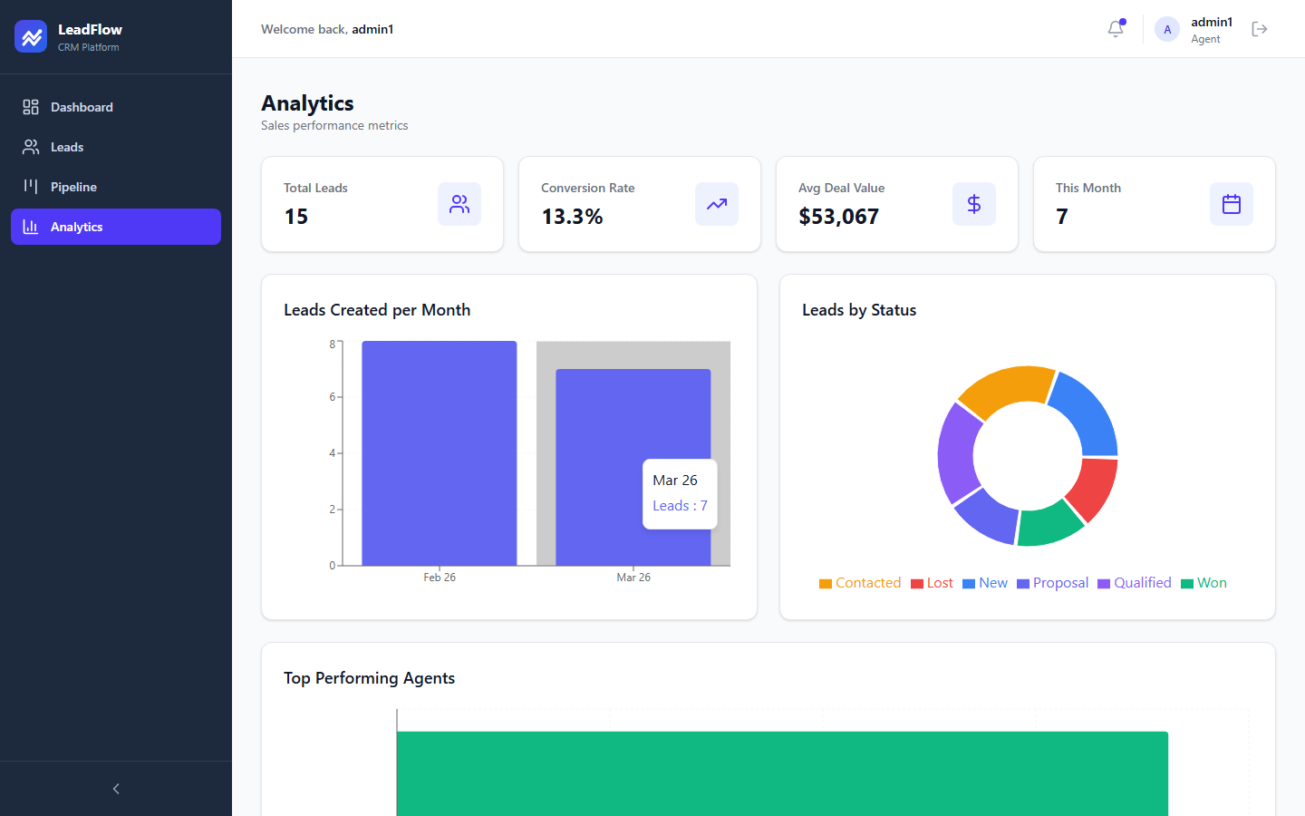Click the Avg Deal Value dollar icon
Screen dimensions: 1305x816
(974, 204)
